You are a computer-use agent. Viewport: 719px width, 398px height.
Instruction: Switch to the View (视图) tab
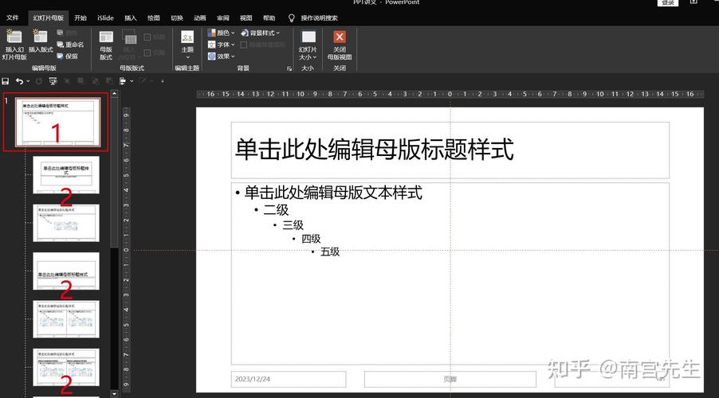click(246, 18)
